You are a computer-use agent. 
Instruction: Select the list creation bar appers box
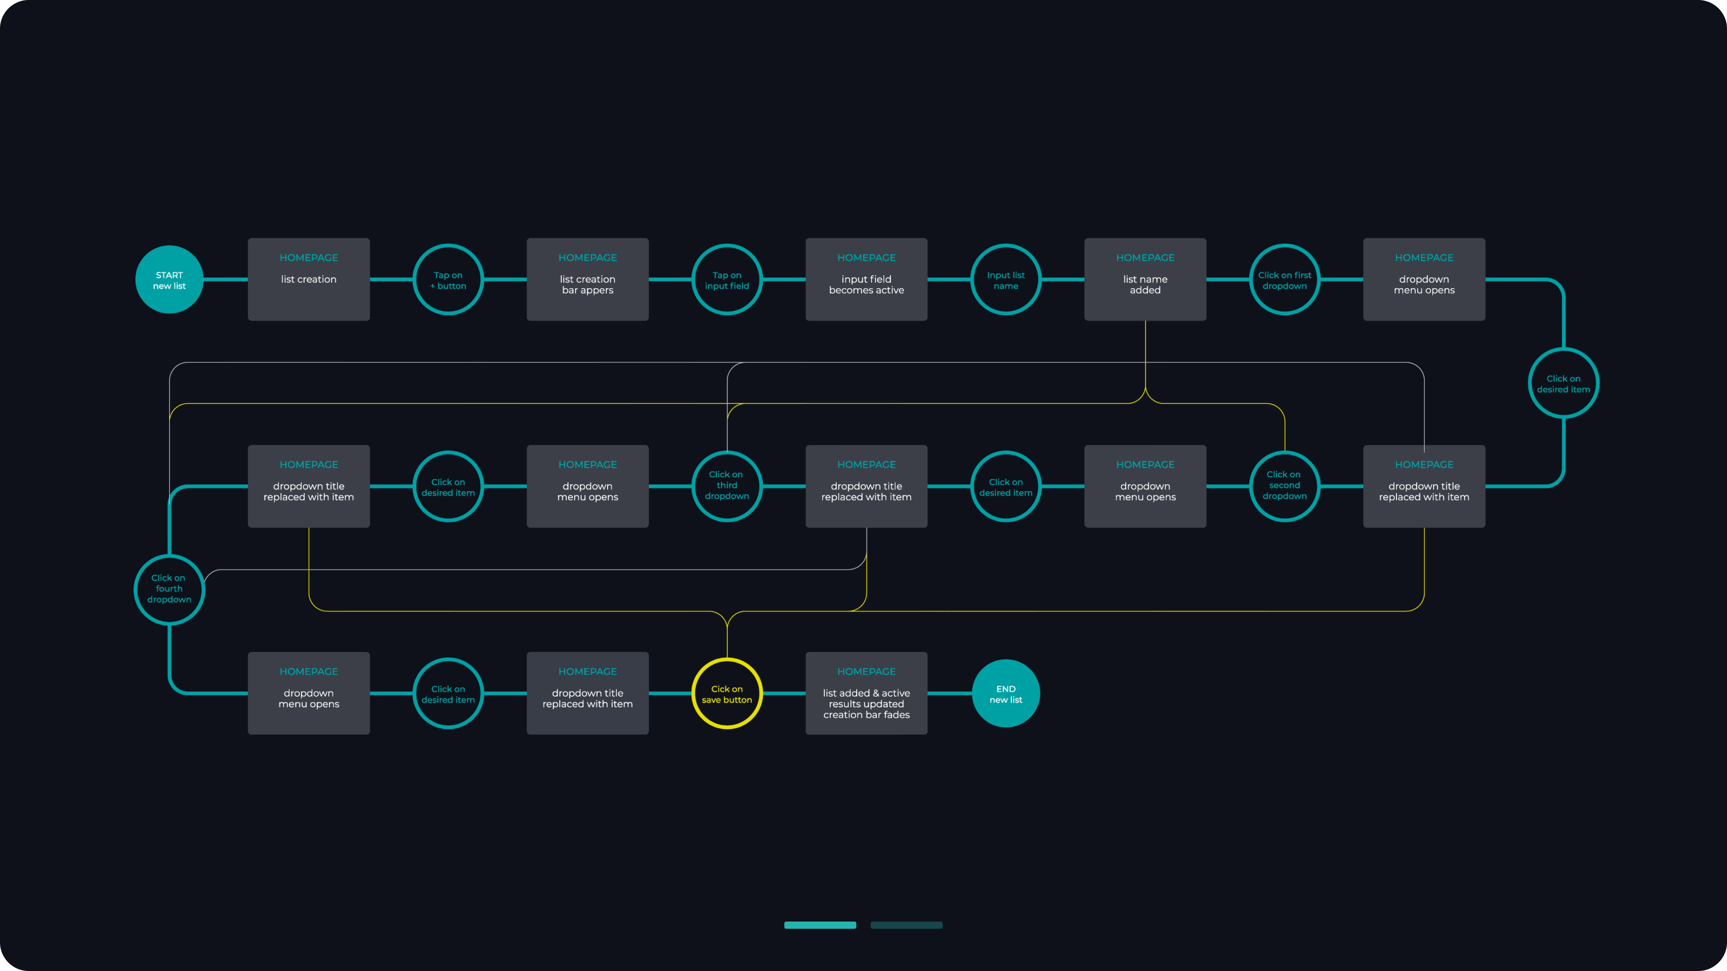click(587, 280)
